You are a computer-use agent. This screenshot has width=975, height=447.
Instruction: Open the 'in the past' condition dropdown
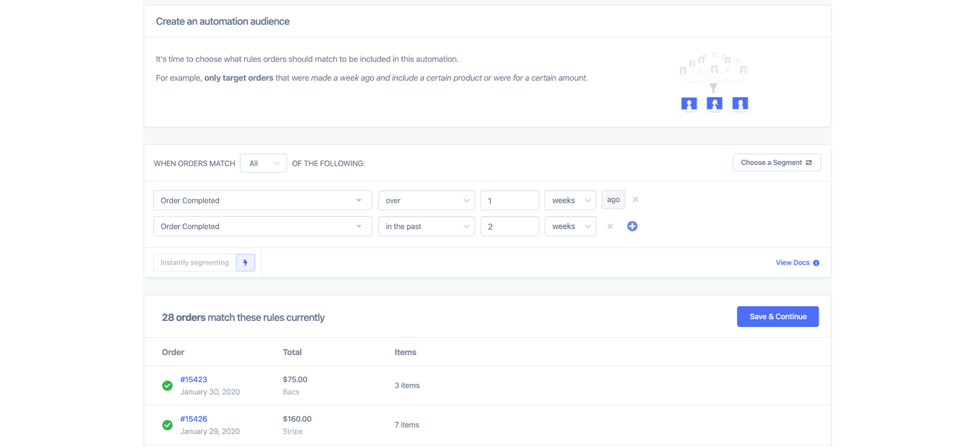pyautogui.click(x=426, y=227)
